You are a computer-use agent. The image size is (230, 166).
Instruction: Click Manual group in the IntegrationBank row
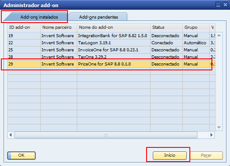(196, 36)
